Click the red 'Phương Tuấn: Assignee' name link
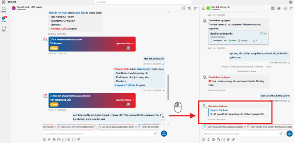 point(59,29)
